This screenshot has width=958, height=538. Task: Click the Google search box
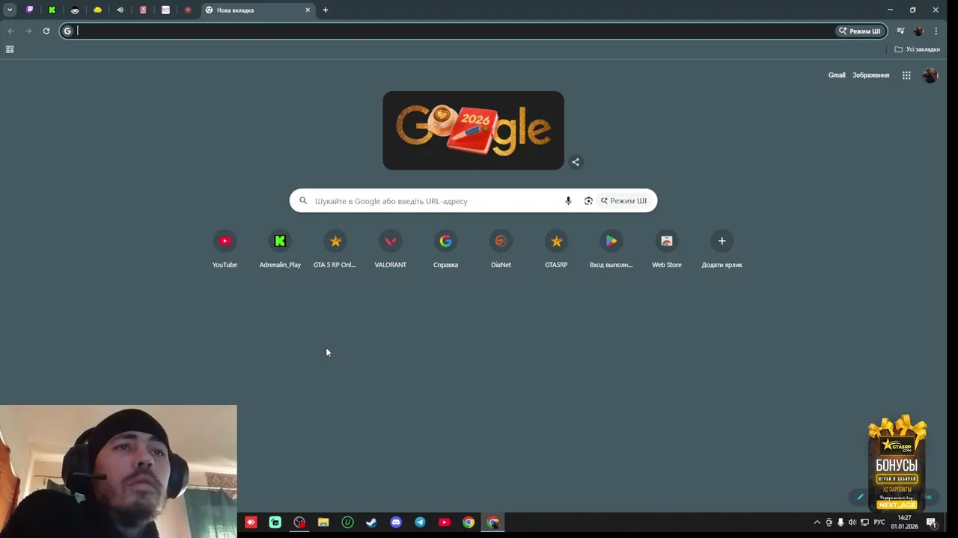[473, 200]
